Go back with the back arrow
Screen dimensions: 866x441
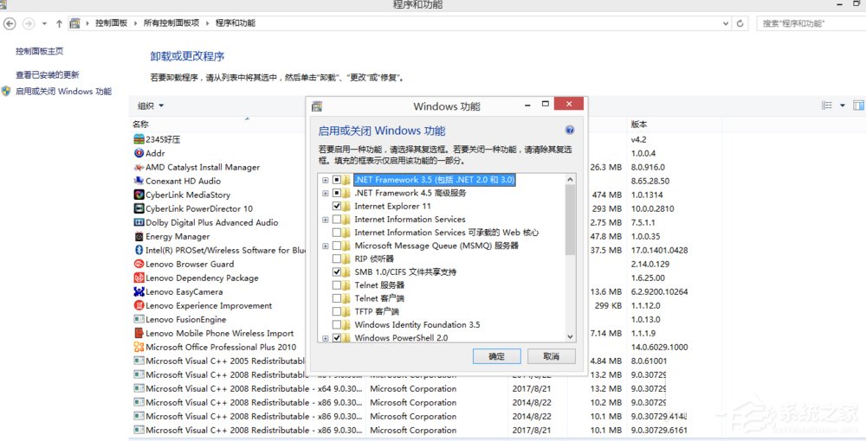pyautogui.click(x=10, y=23)
